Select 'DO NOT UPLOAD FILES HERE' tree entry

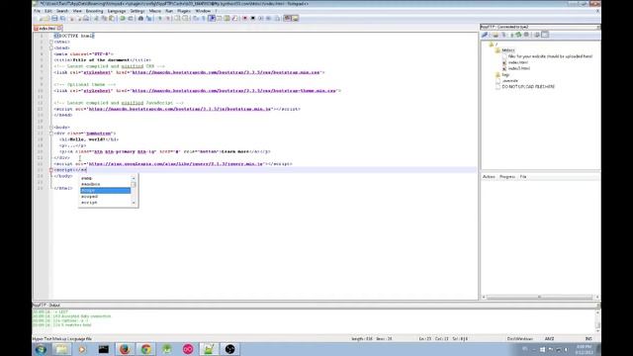pos(528,87)
